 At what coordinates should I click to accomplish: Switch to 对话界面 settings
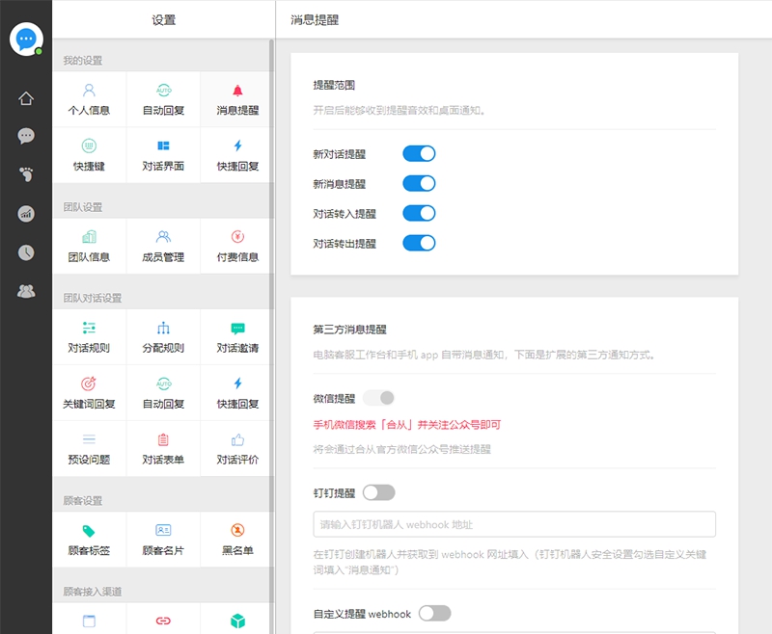click(x=162, y=154)
